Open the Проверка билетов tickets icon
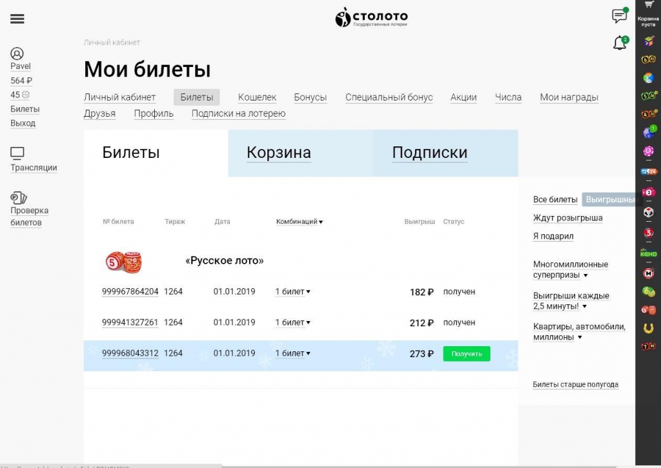 point(19,198)
